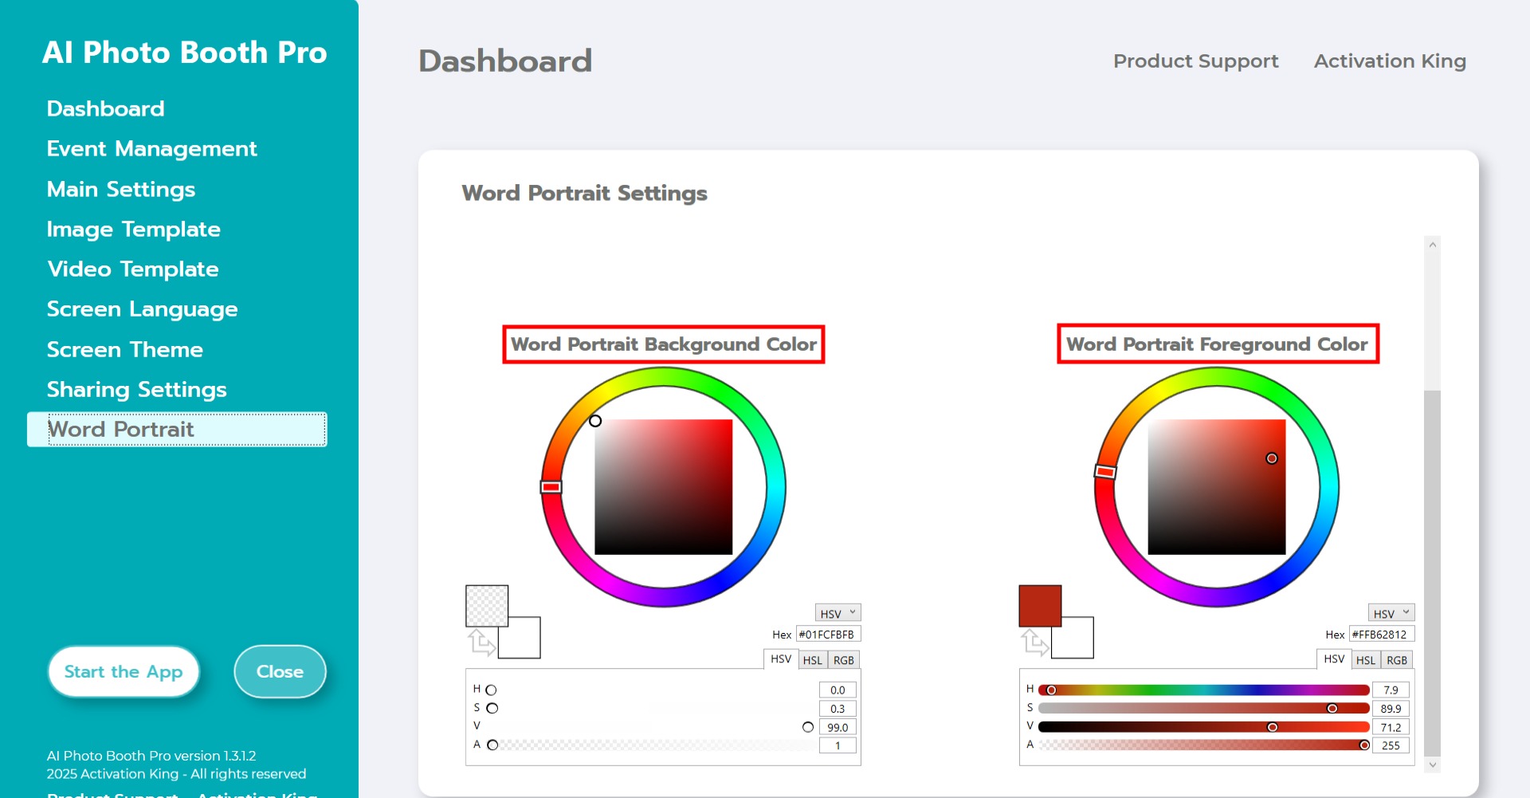Click the foreground red primary color swatch

coord(1040,606)
